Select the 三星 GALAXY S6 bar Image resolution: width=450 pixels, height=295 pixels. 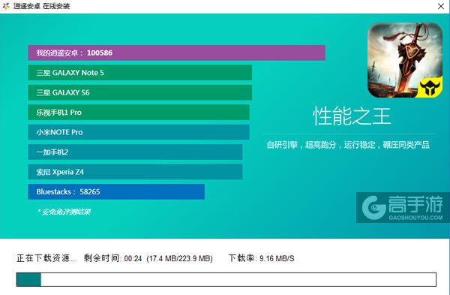(140, 92)
